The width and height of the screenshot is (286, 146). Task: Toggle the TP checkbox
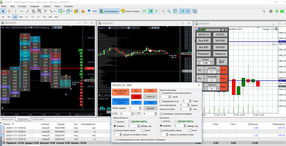click(x=136, y=114)
